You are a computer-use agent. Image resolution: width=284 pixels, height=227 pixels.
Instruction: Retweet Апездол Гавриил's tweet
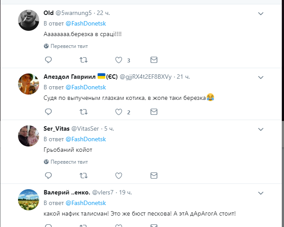(83, 112)
